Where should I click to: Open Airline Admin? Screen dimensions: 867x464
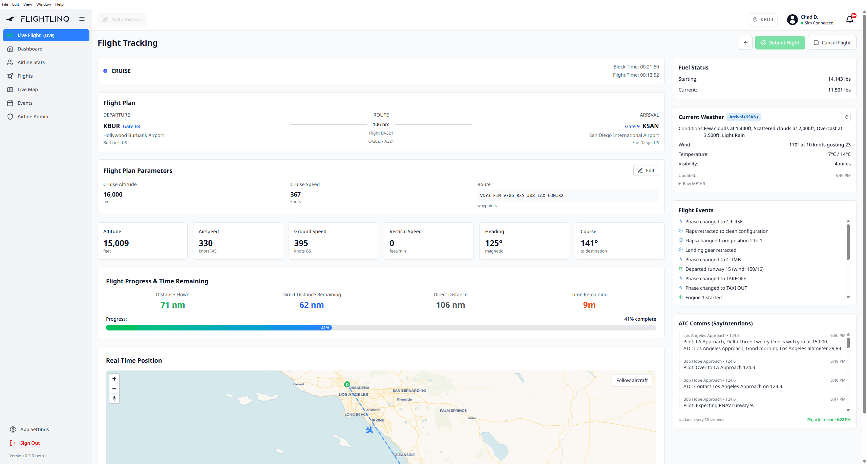tap(33, 116)
